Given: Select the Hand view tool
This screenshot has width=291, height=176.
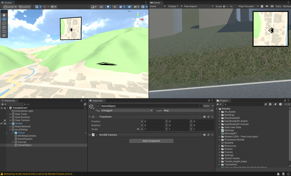Looking at the screenshot, I should 4,15.
